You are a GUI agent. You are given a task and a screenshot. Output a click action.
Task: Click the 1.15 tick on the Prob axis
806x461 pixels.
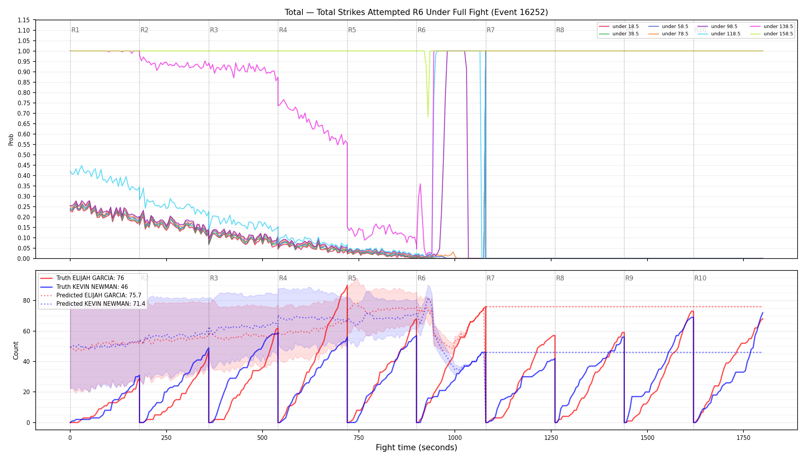23,20
